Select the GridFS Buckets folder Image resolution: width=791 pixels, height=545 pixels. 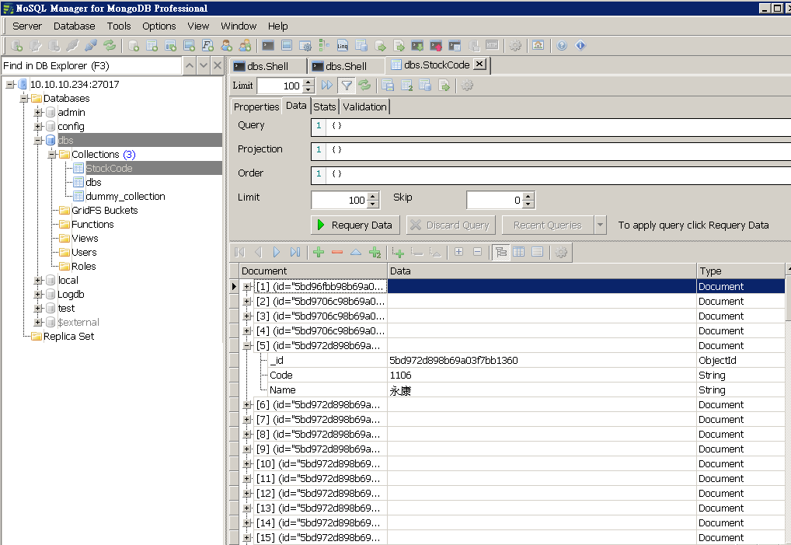[104, 211]
